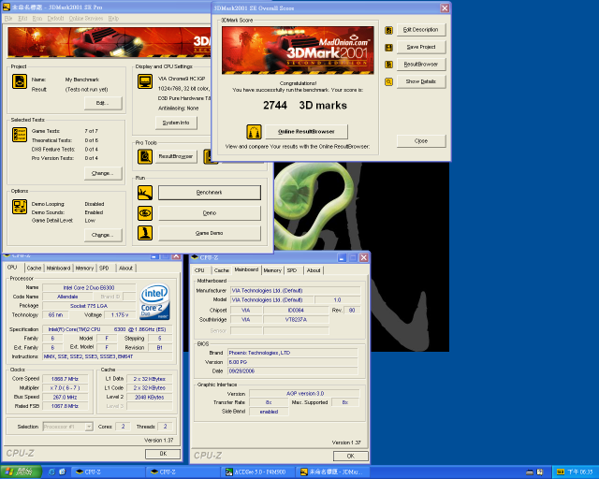
Task: Click the Benchmark run icon
Action: point(145,193)
